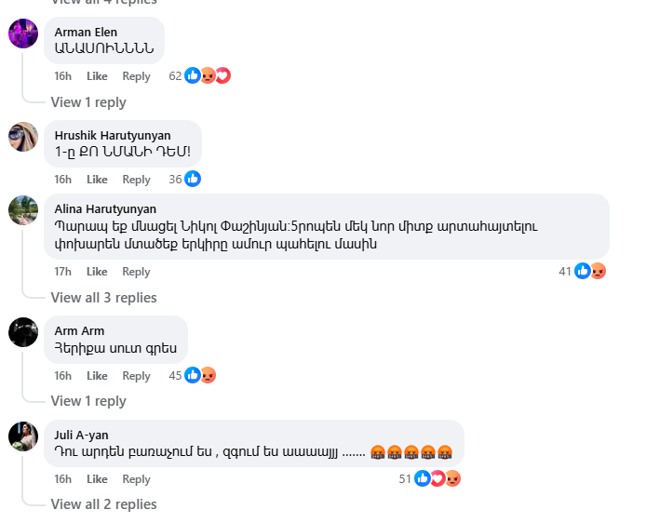Like Arman Elen's comment
The height and width of the screenshot is (523, 646).
click(97, 76)
